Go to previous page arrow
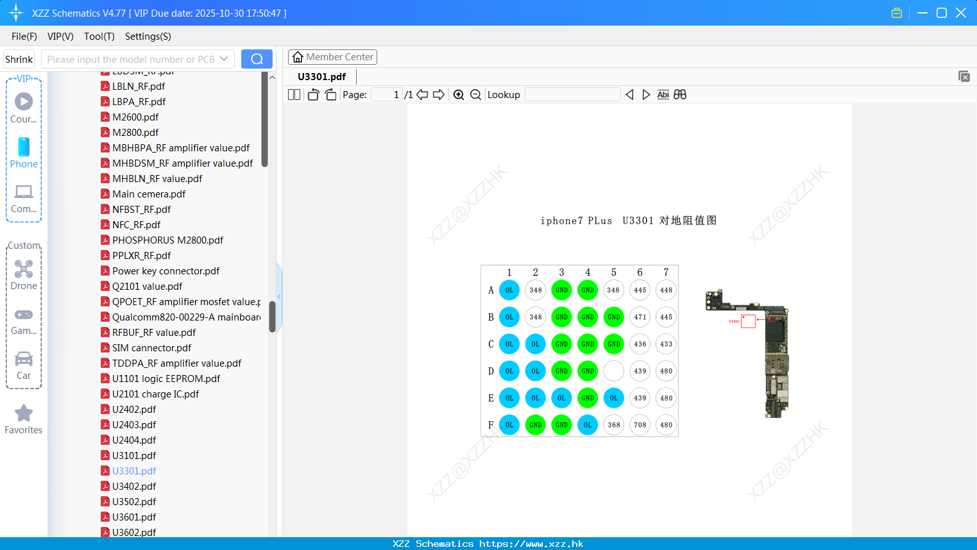977x550 pixels. [x=422, y=95]
